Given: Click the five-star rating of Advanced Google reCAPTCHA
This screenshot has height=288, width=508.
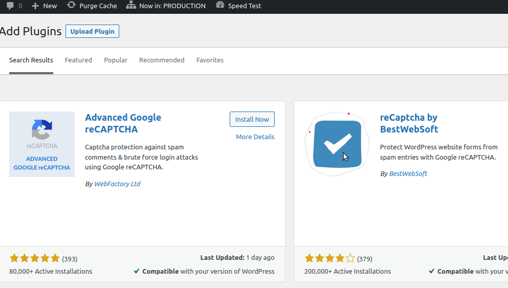Looking at the screenshot, I should 35,258.
